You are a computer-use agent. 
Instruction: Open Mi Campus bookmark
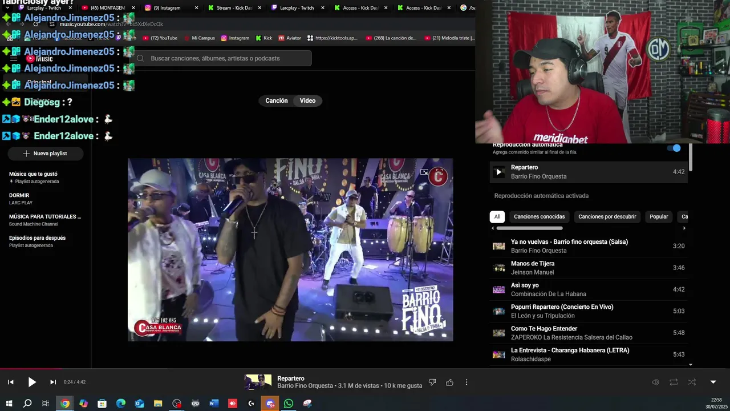pyautogui.click(x=199, y=38)
